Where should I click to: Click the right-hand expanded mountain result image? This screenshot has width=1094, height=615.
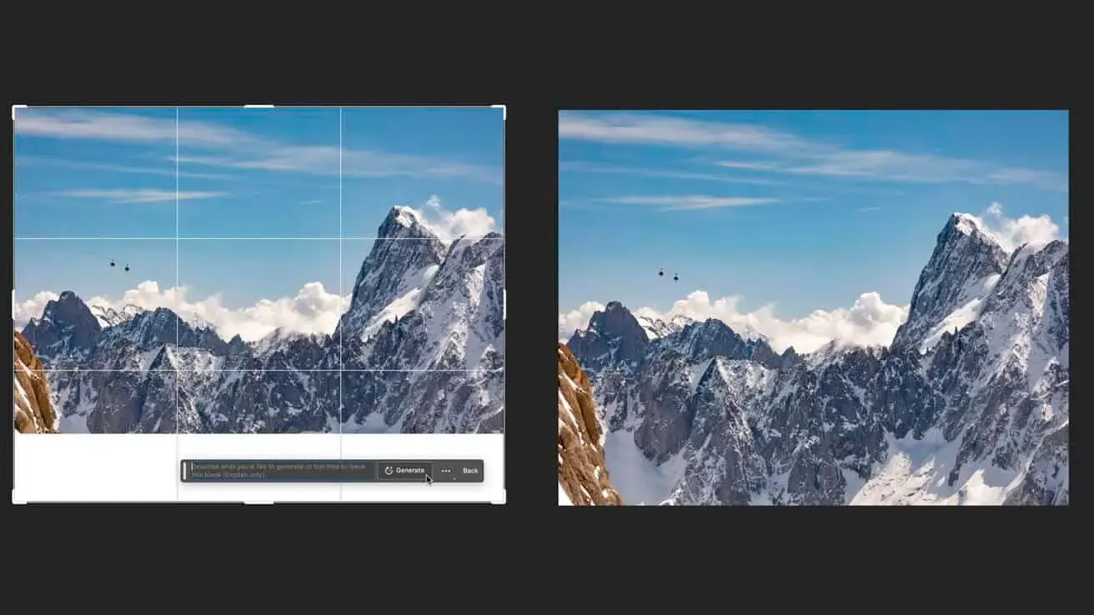[813, 307]
